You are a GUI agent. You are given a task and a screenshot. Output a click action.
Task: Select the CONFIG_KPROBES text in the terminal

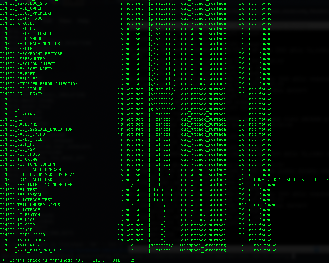point(17,23)
